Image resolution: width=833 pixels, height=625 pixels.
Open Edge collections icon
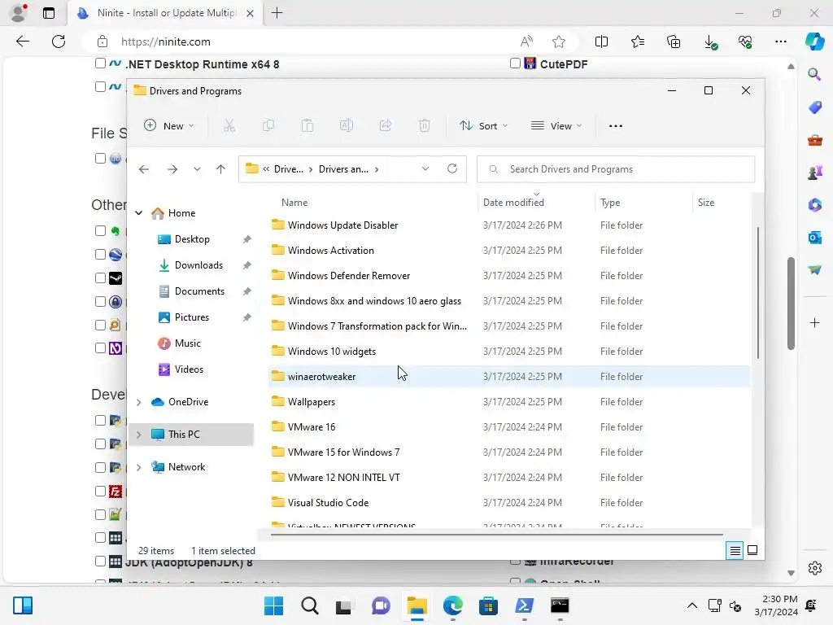(x=674, y=42)
